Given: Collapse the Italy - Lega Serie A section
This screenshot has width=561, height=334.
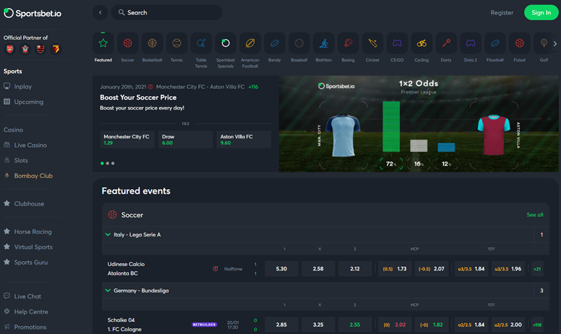Looking at the screenshot, I should coord(108,234).
